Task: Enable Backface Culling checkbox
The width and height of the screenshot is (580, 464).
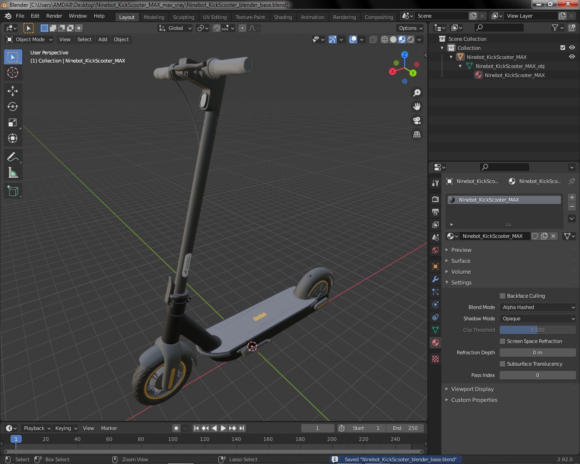Action: (503, 296)
